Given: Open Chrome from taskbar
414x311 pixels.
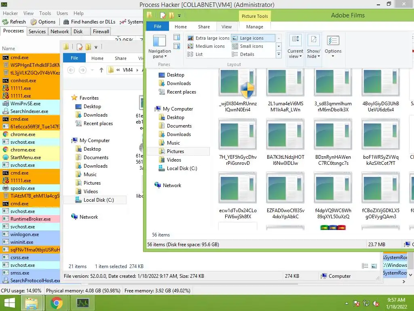Looking at the screenshot, I should (57, 303).
